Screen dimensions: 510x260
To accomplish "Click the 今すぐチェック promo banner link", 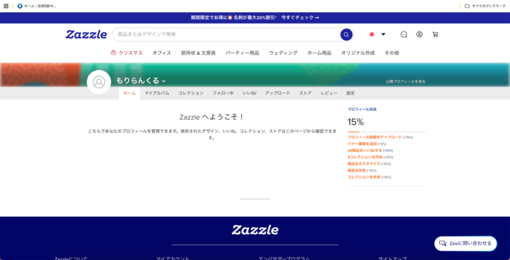I will (300, 18).
